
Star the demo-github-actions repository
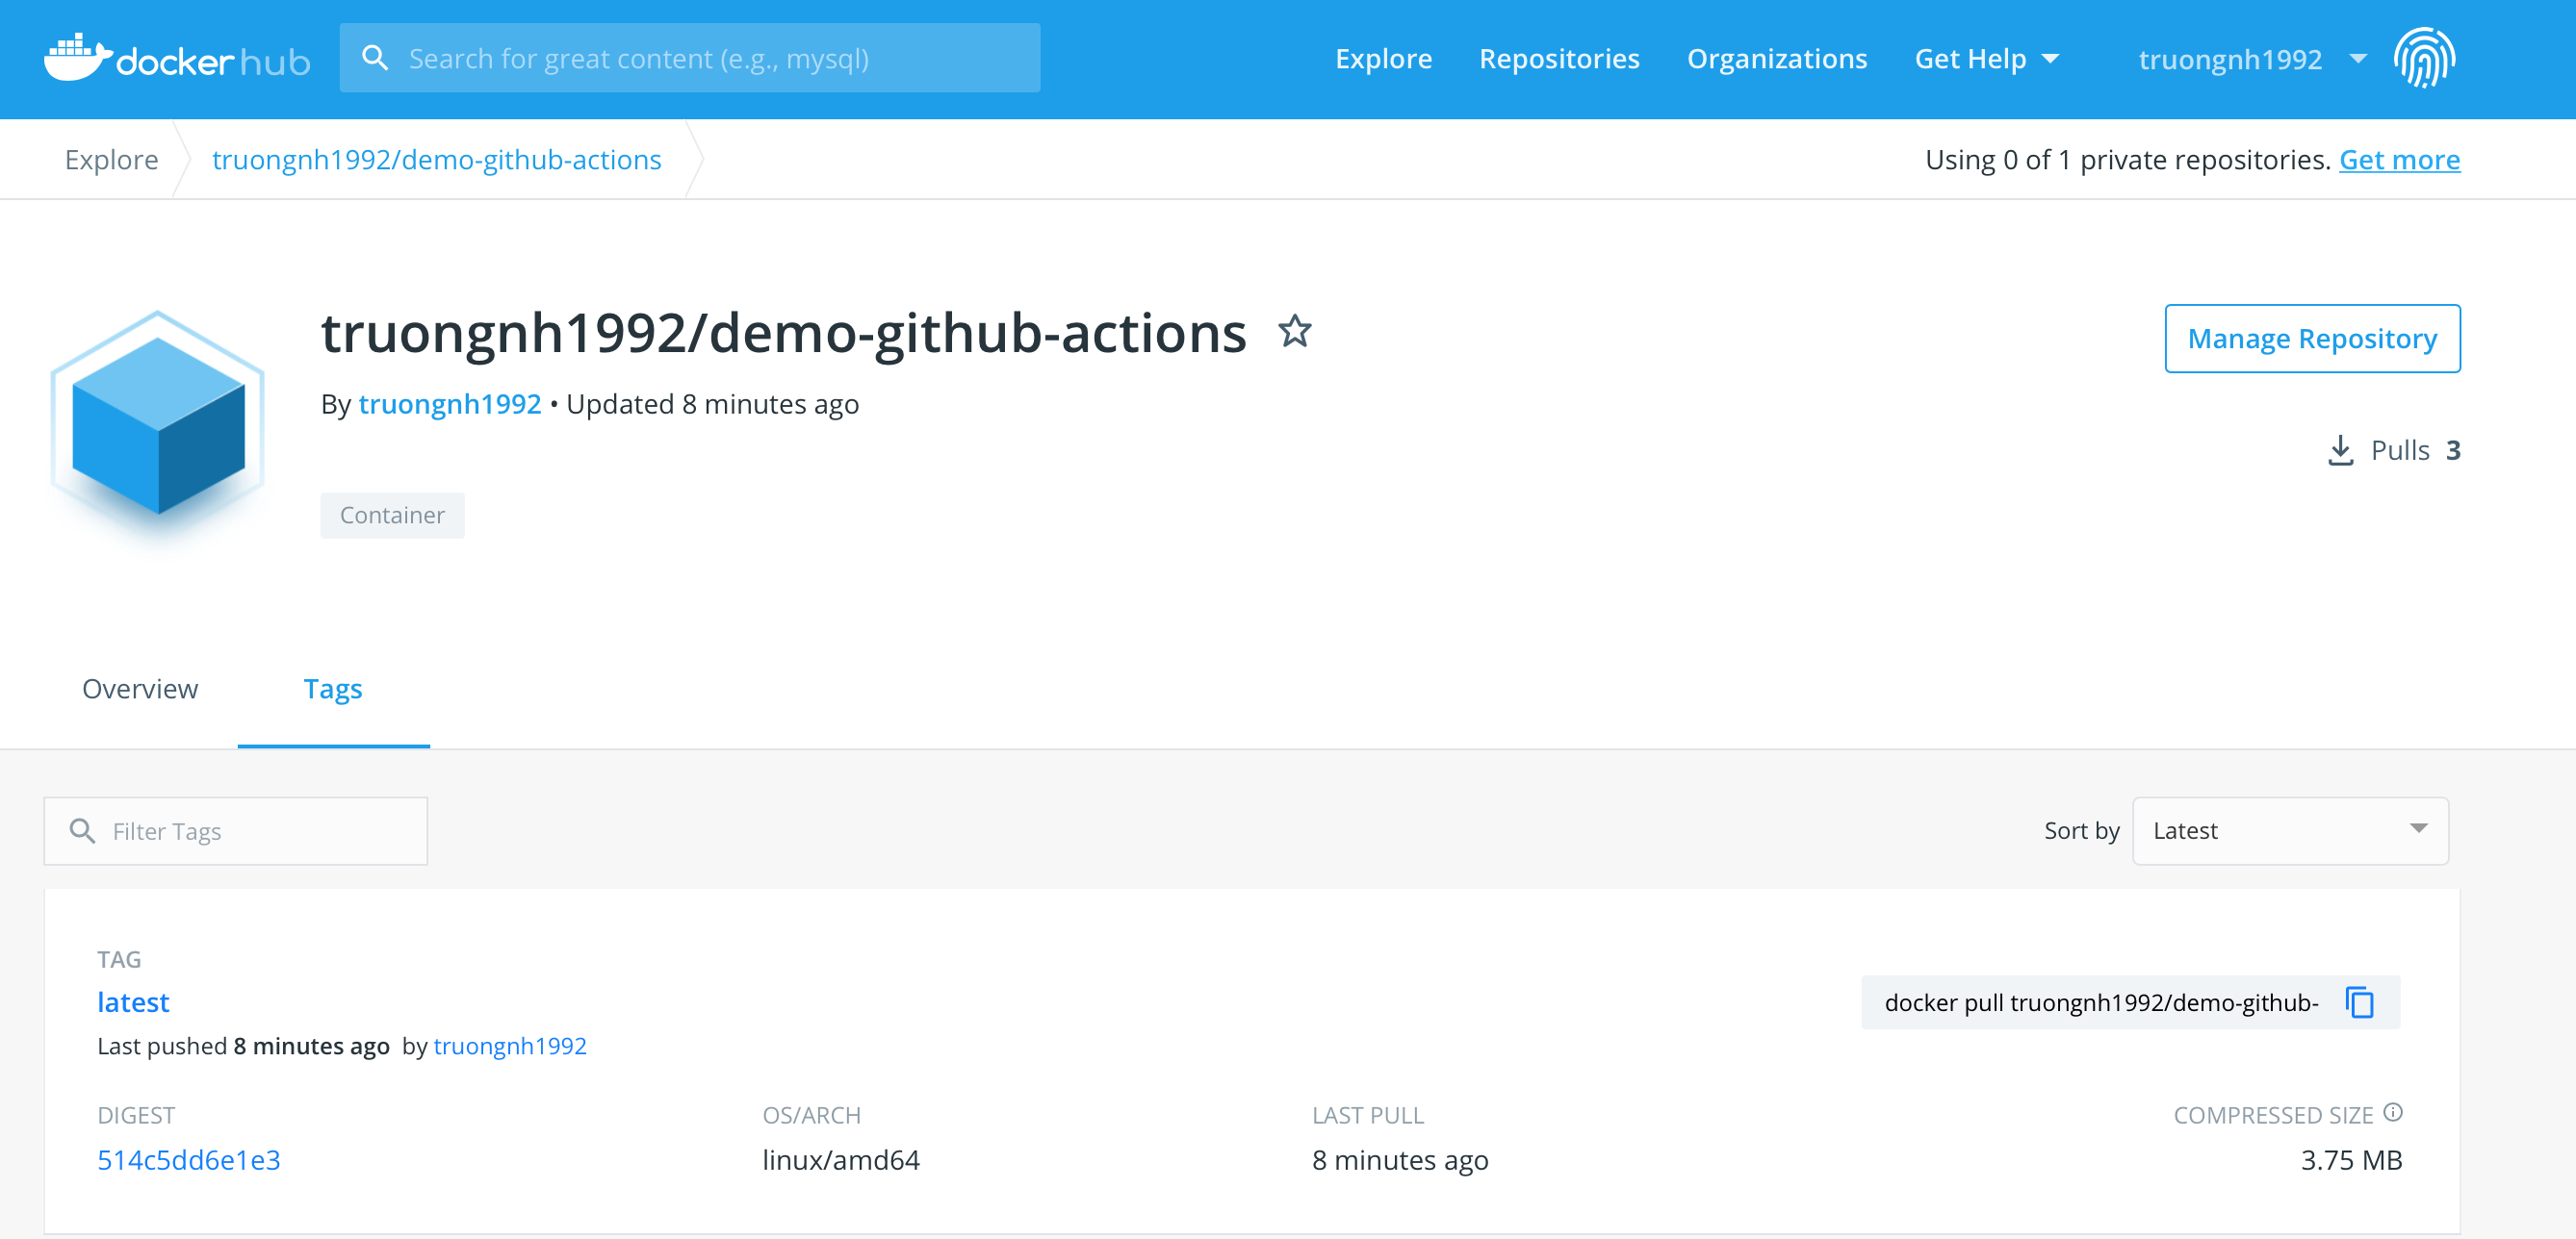click(1294, 331)
